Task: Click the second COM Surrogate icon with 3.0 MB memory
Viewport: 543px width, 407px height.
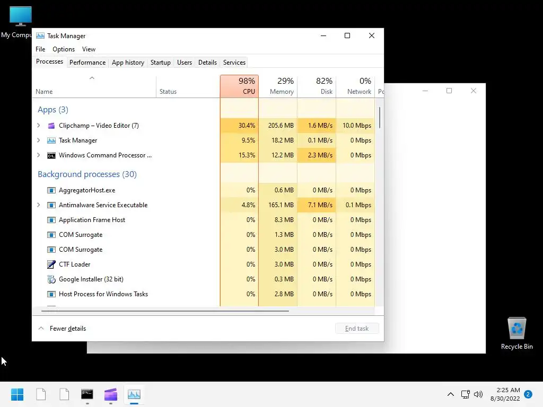Action: (51, 250)
